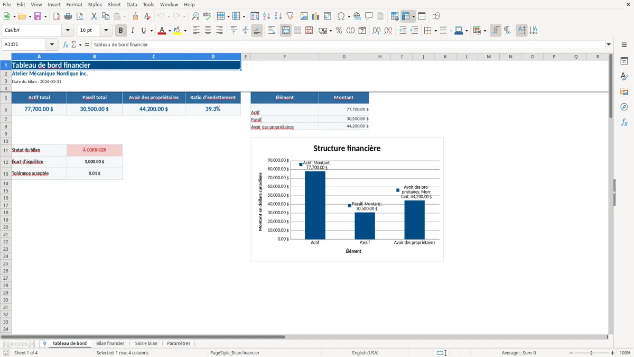This screenshot has width=634, height=357.
Task: Sort ascending
Action: click(x=267, y=16)
